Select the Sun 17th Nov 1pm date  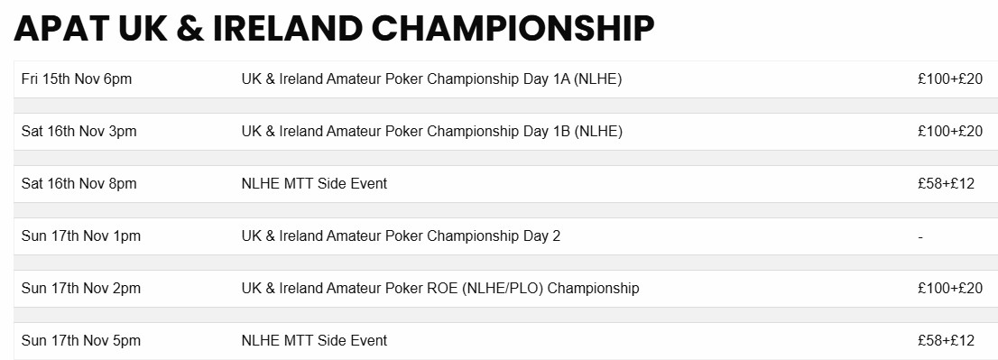point(81,236)
